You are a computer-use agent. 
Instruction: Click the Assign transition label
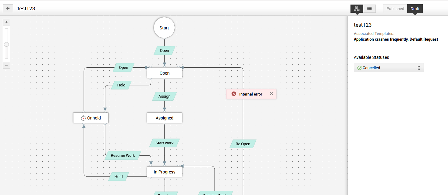click(165, 96)
